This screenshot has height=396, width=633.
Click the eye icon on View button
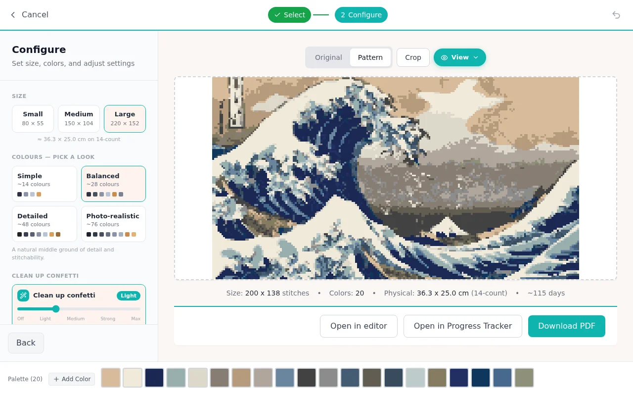pos(444,57)
